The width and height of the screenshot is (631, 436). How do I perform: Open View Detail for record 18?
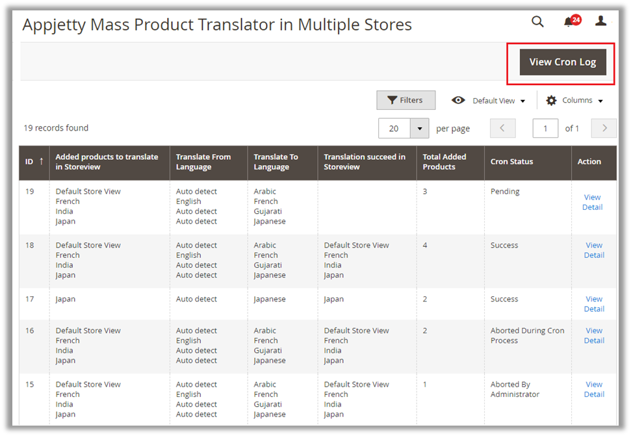click(x=593, y=250)
